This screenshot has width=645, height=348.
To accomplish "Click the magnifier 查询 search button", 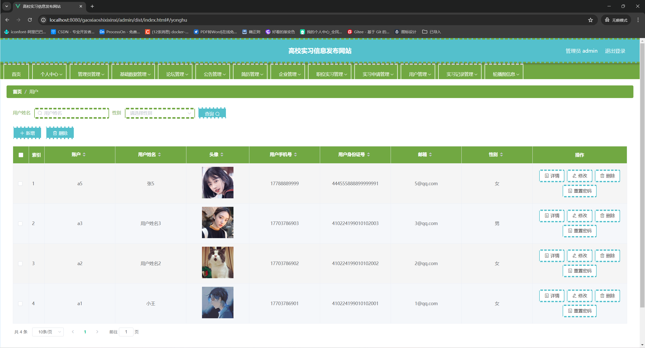I will (212, 114).
